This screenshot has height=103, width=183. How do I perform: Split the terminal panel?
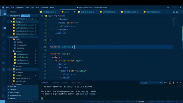click(170, 83)
